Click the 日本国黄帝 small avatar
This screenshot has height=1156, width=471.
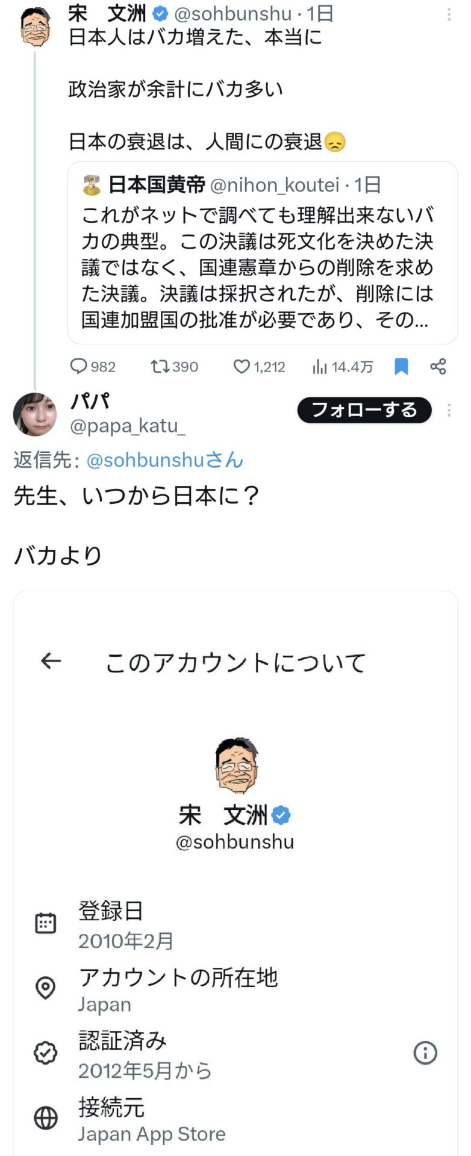point(92,185)
